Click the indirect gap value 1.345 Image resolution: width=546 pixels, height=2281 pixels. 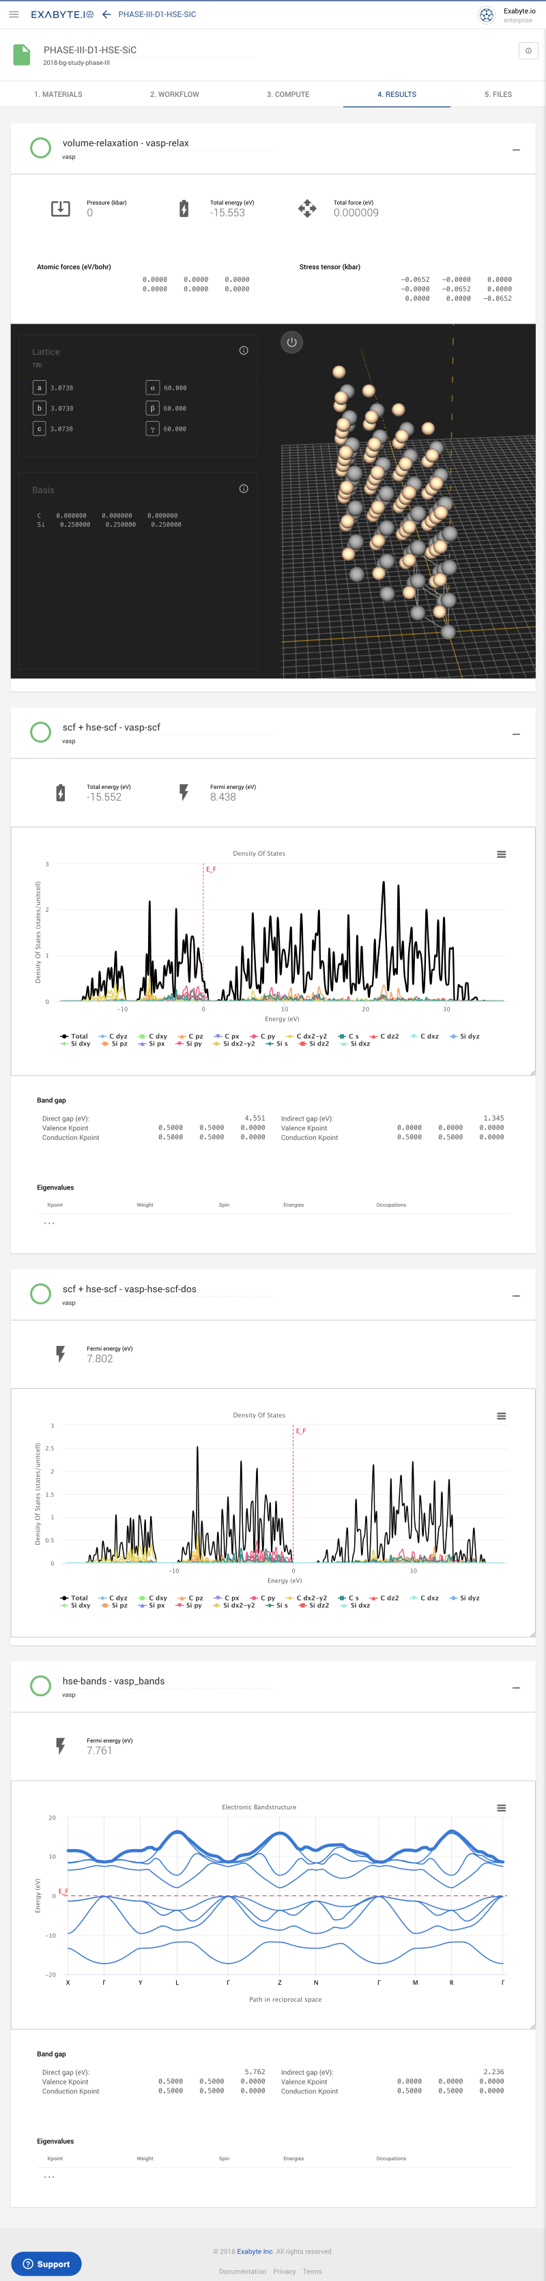(494, 1119)
